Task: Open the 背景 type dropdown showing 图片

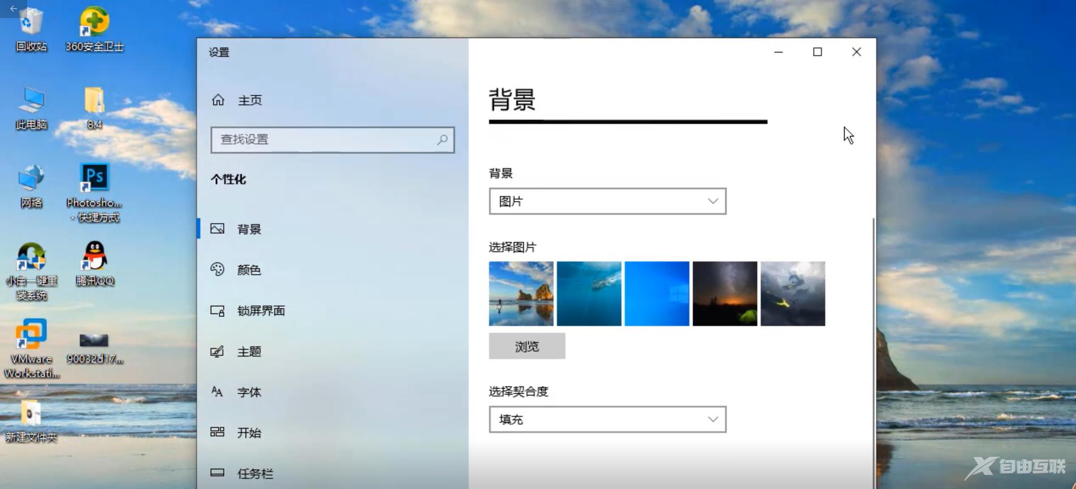Action: point(607,201)
